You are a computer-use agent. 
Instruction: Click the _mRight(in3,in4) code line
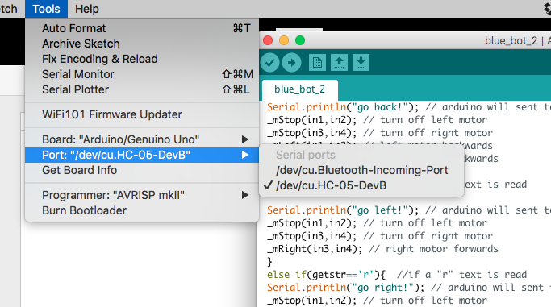[382, 249]
